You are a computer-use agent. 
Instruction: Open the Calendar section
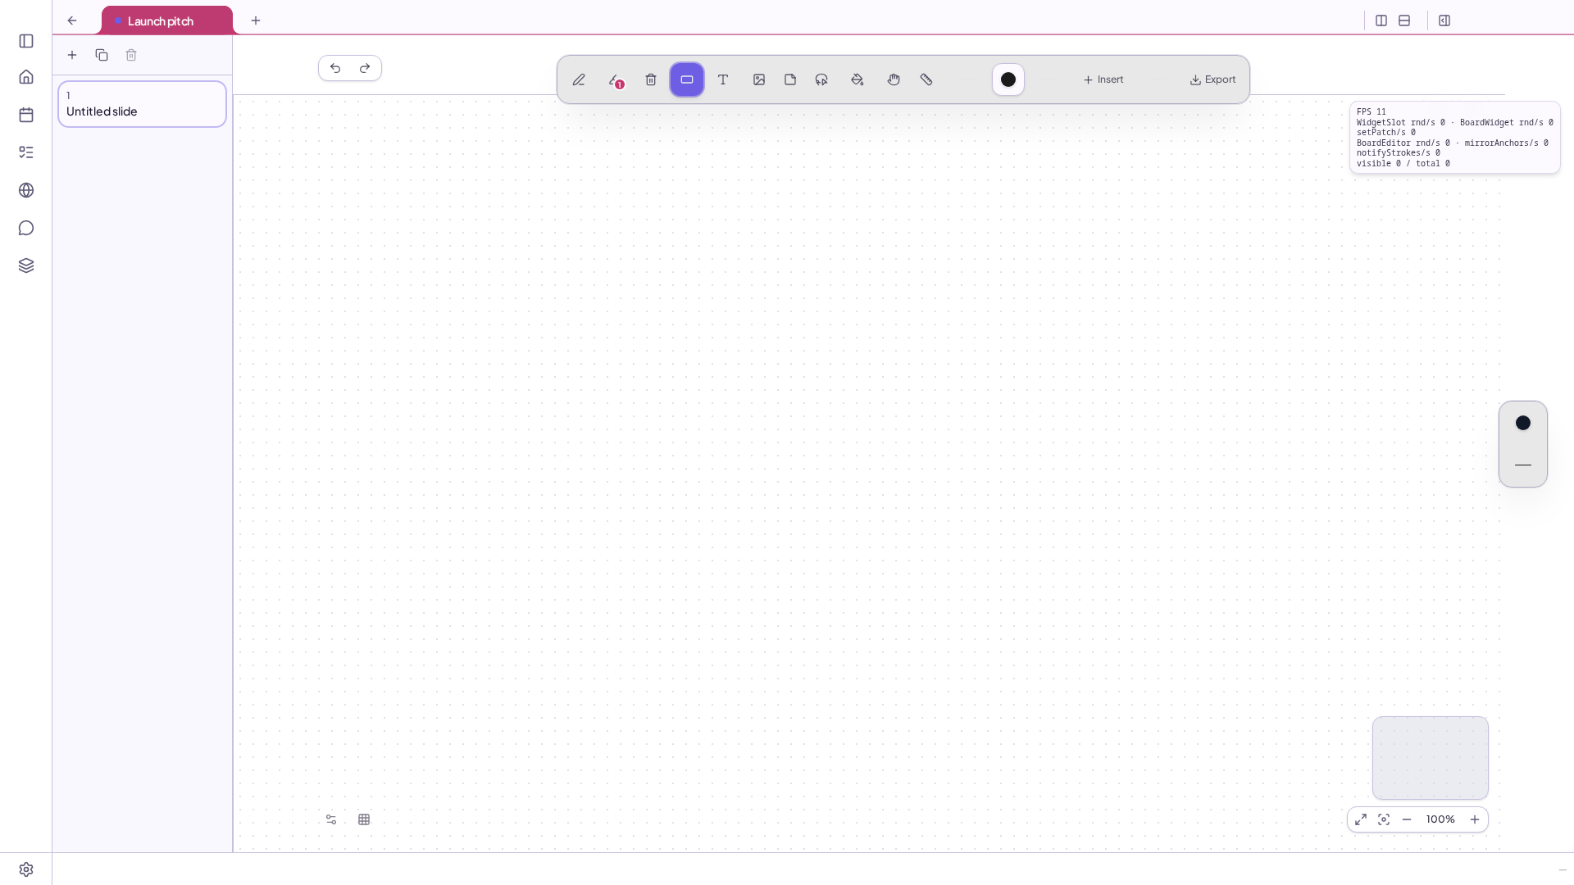tap(26, 115)
